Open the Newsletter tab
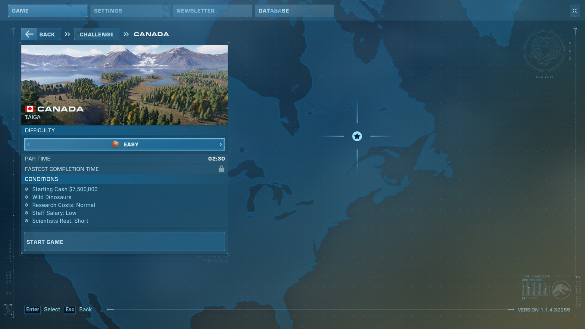Viewport: 585px width, 329px height. pyautogui.click(x=212, y=11)
